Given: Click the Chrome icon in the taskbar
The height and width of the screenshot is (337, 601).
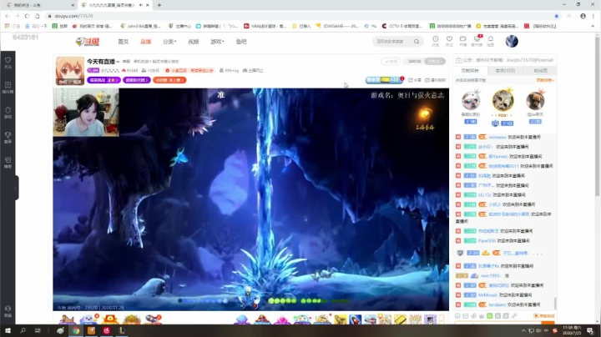Looking at the screenshot, I should pyautogui.click(x=76, y=330).
